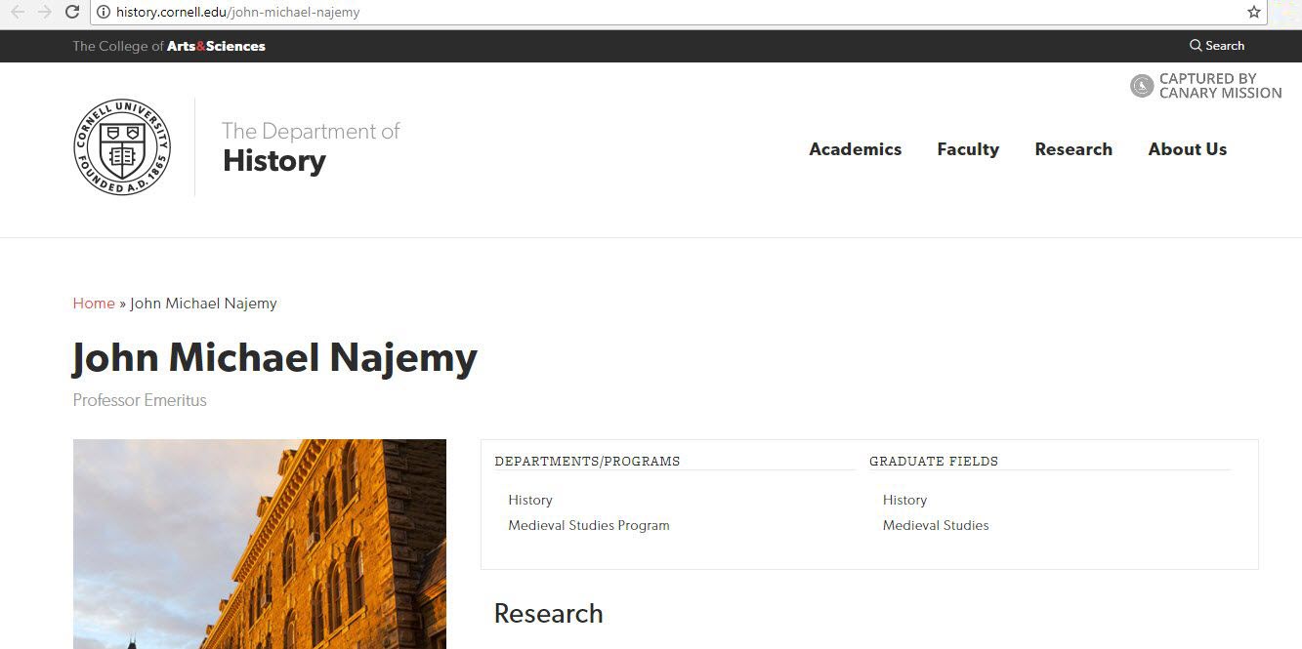Click the browser back arrow
Screen dimensions: 1302x649
coord(18,12)
